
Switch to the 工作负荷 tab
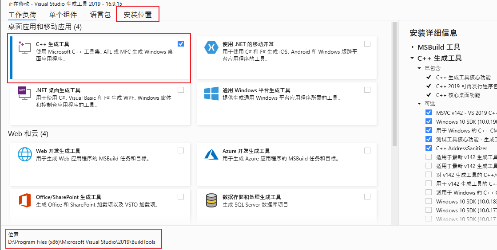(22, 15)
